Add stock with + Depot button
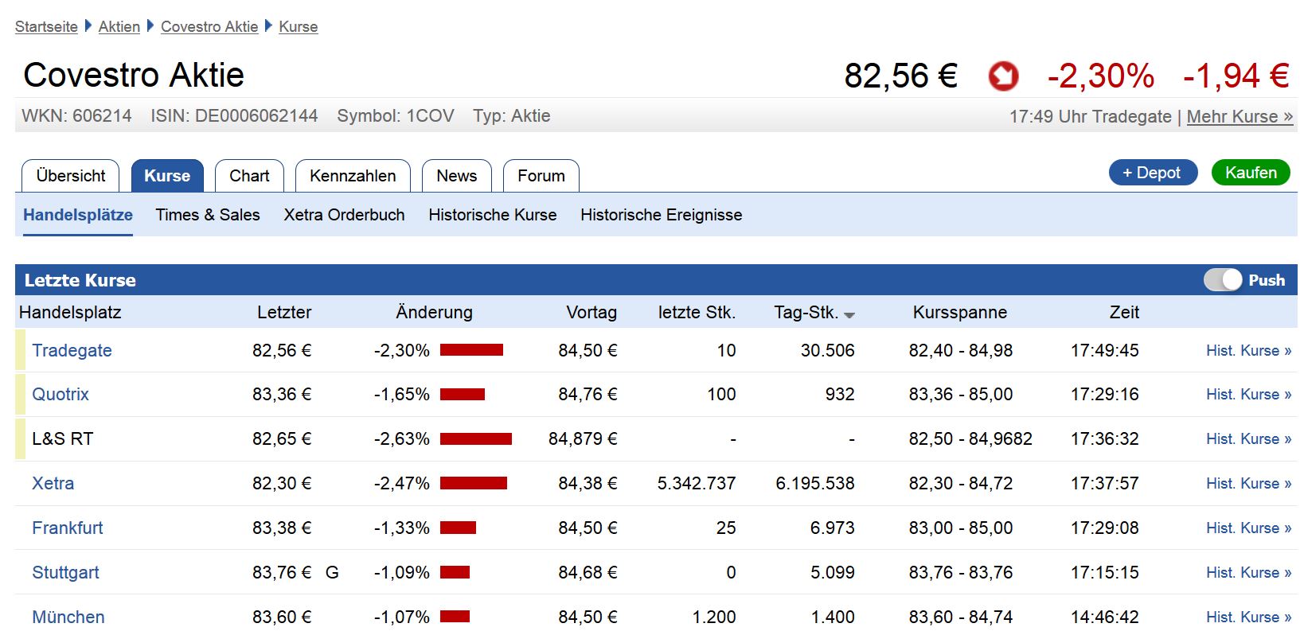 [x=1152, y=173]
